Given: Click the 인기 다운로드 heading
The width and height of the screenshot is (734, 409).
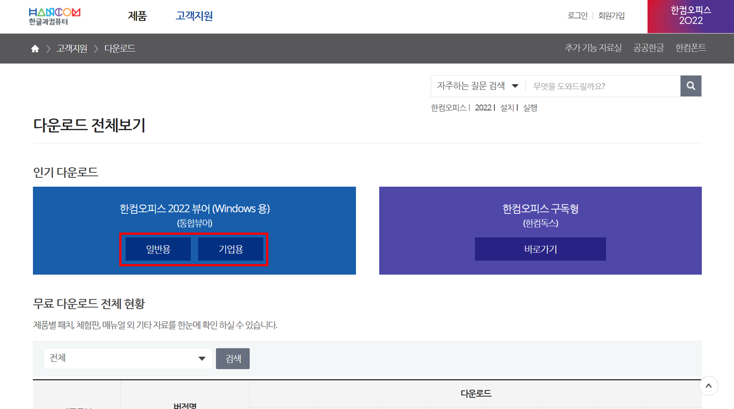Looking at the screenshot, I should coord(65,172).
